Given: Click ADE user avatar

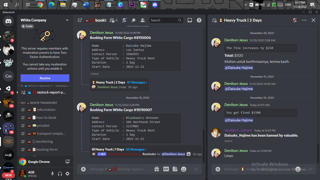Looking at the screenshot, I should [22, 173].
